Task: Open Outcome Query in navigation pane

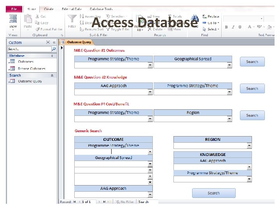Action: [x=30, y=81]
